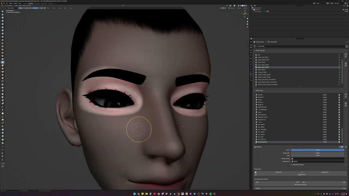Click the shape key Vertex Group field

pyautogui.click(x=317, y=159)
